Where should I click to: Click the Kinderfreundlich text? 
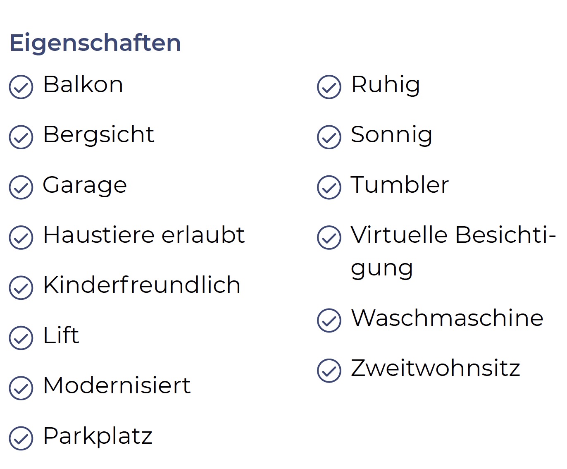pos(142,285)
